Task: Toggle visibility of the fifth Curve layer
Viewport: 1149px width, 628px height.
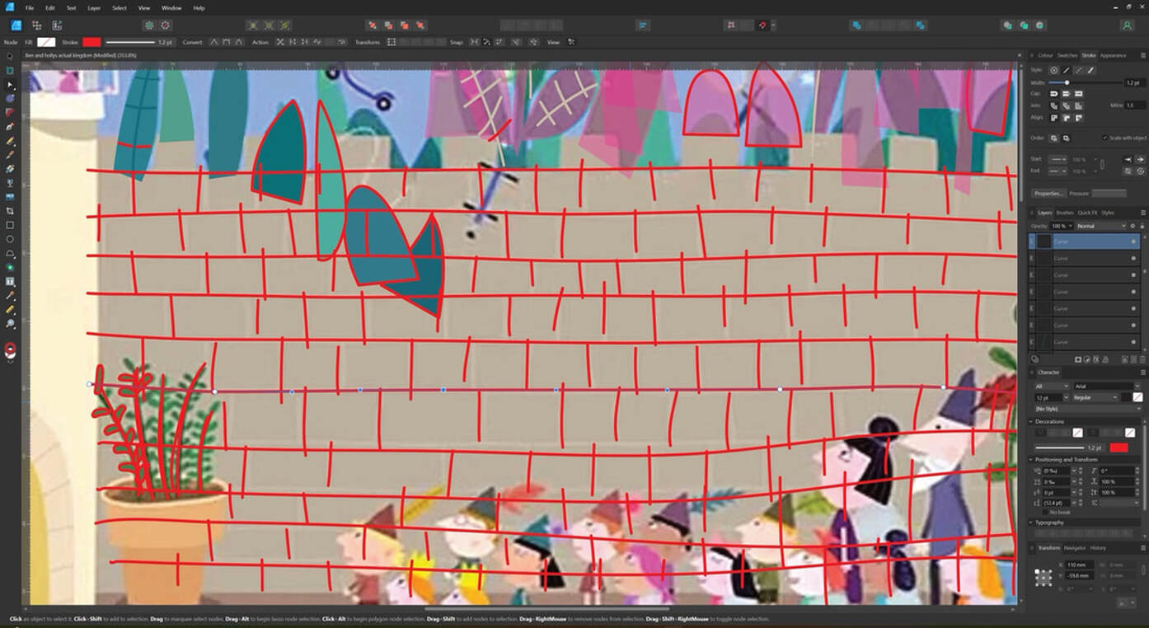Action: [1133, 308]
